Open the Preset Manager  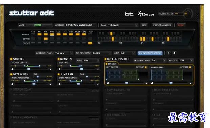pyautogui.click(x=162, y=25)
